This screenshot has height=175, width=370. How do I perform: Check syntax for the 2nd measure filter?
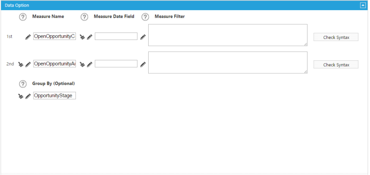tap(336, 65)
